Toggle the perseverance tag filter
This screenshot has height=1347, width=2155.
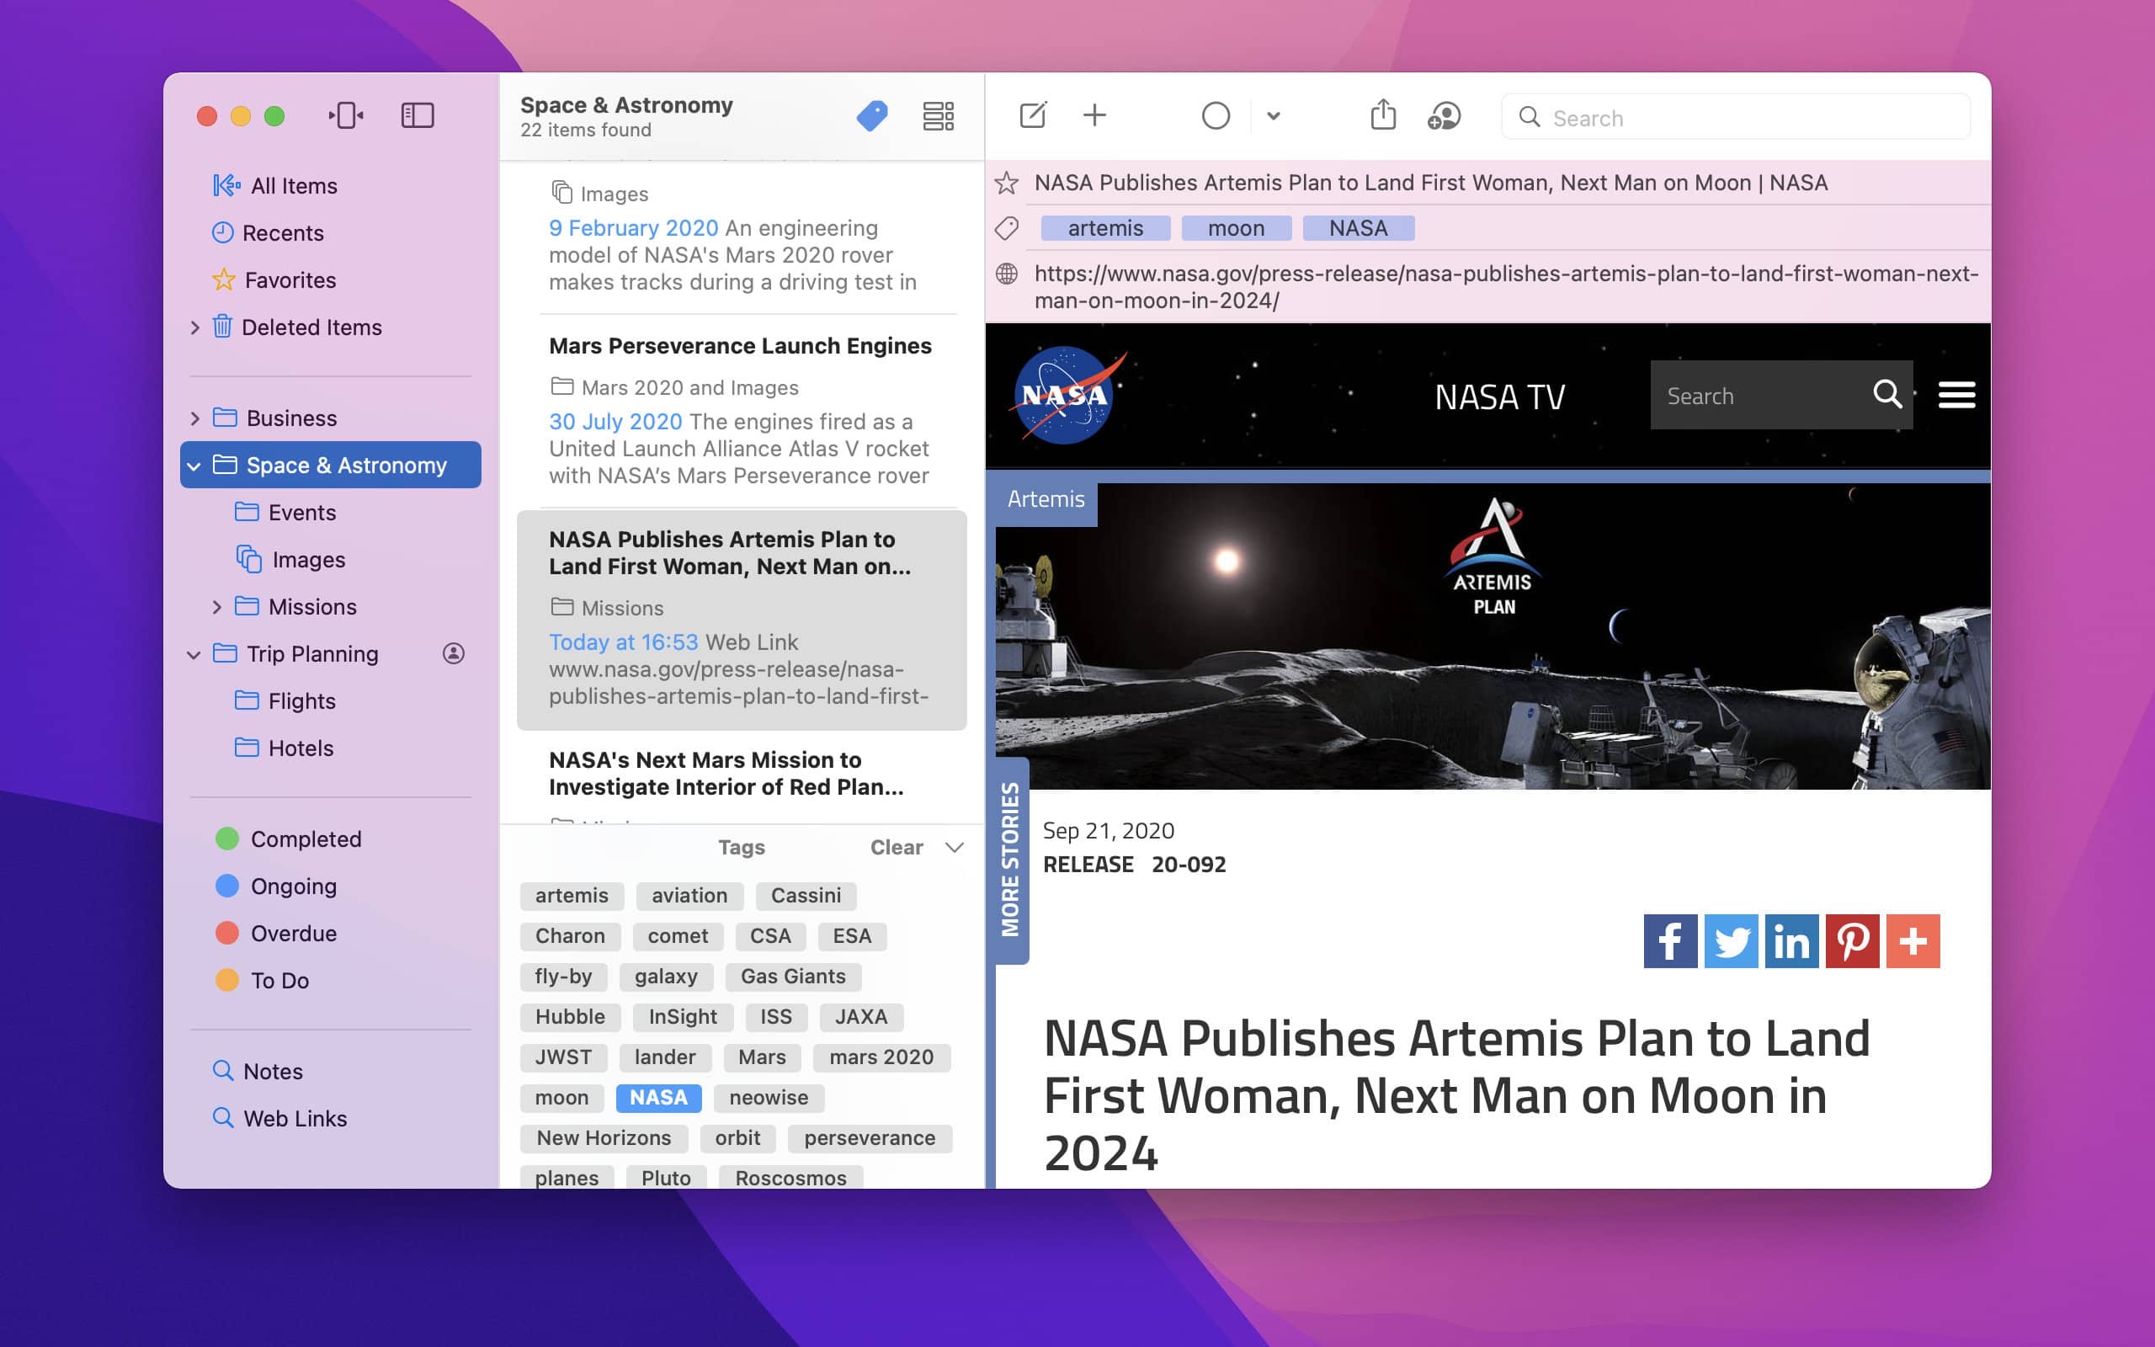[x=870, y=1137]
